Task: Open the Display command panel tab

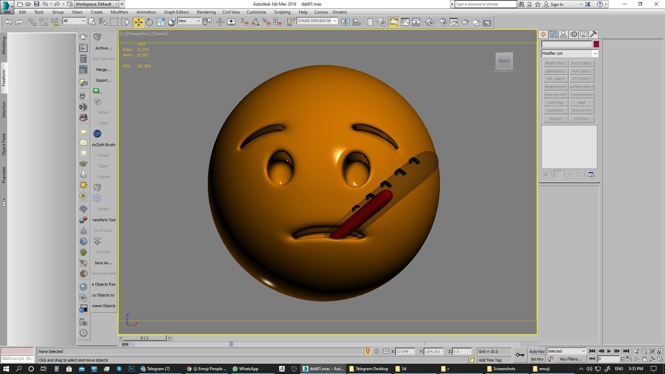Action: point(584,34)
